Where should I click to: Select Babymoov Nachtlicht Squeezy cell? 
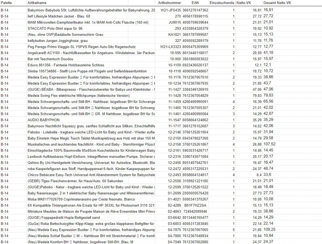(91, 126)
